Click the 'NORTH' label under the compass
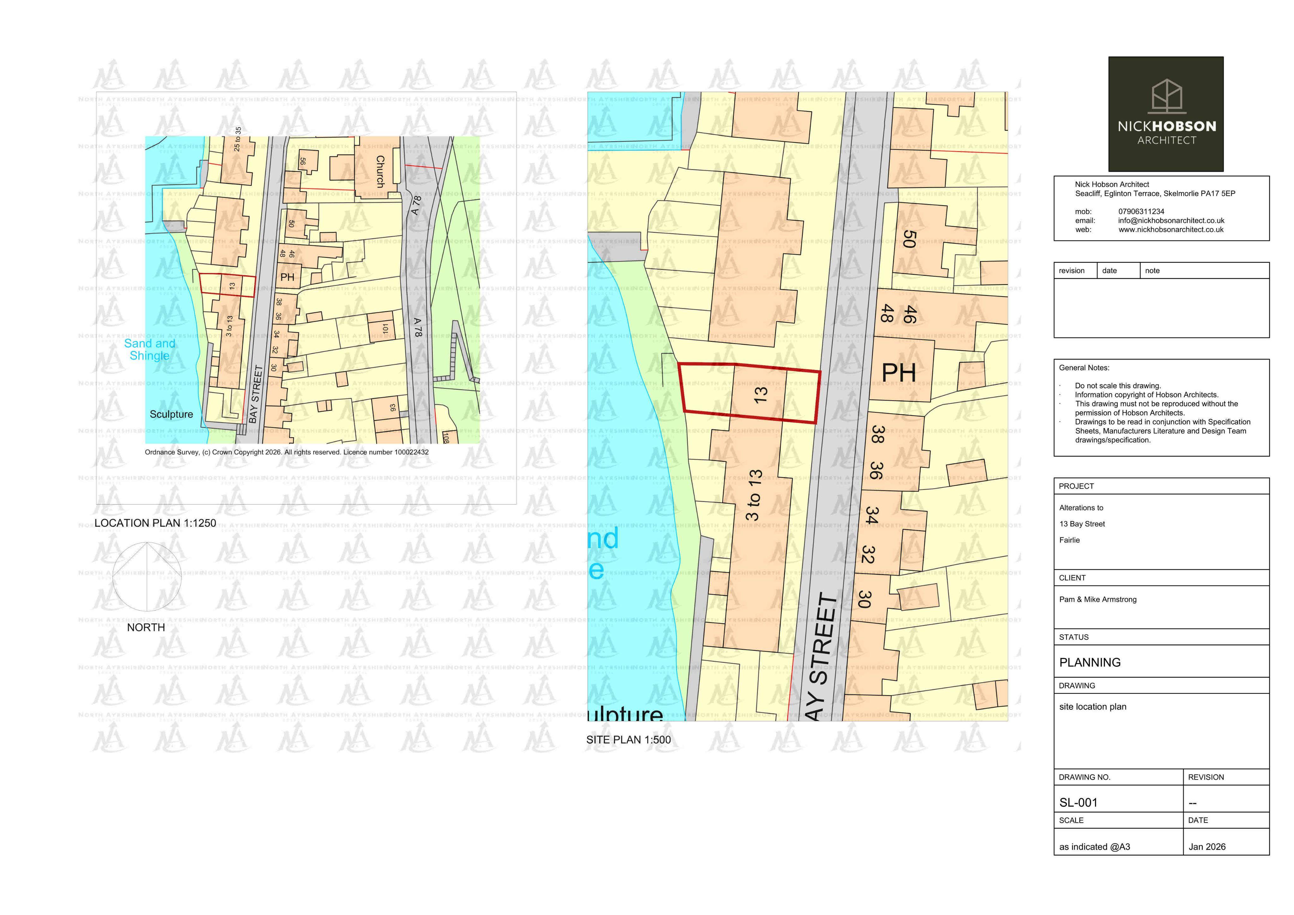Viewport: 1294px width, 915px height. pyautogui.click(x=146, y=627)
